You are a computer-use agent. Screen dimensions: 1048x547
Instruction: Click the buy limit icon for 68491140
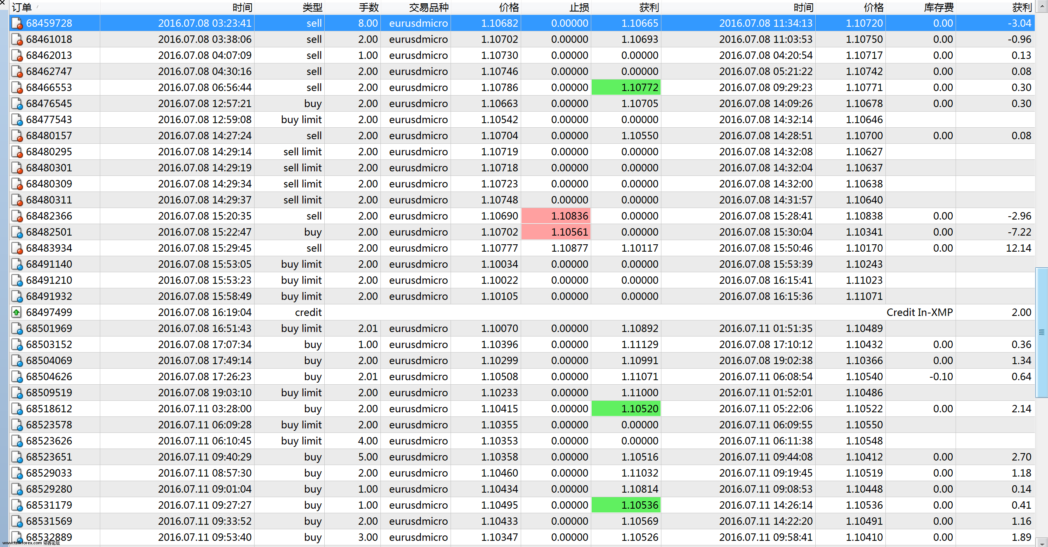[17, 264]
